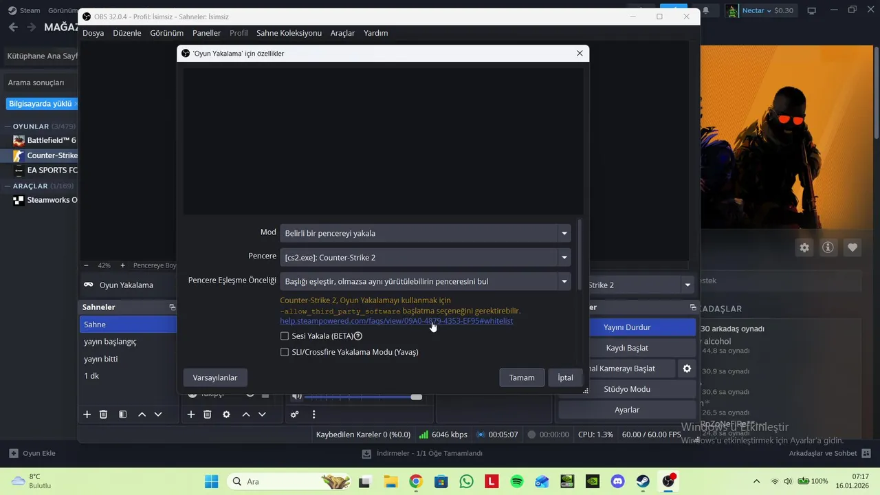Open Steam game settings gear icon
The width and height of the screenshot is (880, 495).
click(x=804, y=247)
